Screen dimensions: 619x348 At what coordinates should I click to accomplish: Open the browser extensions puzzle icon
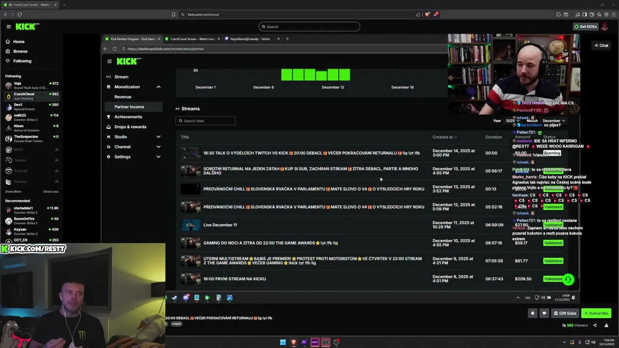(559, 14)
